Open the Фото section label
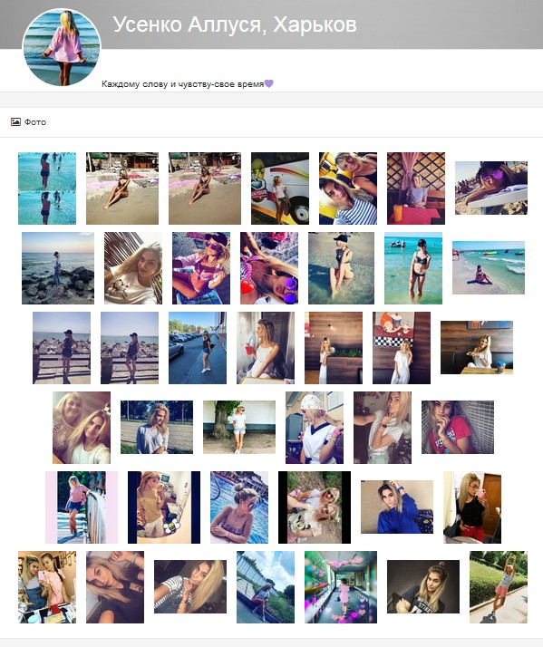Viewport: 543px width, 647px height. [x=35, y=121]
